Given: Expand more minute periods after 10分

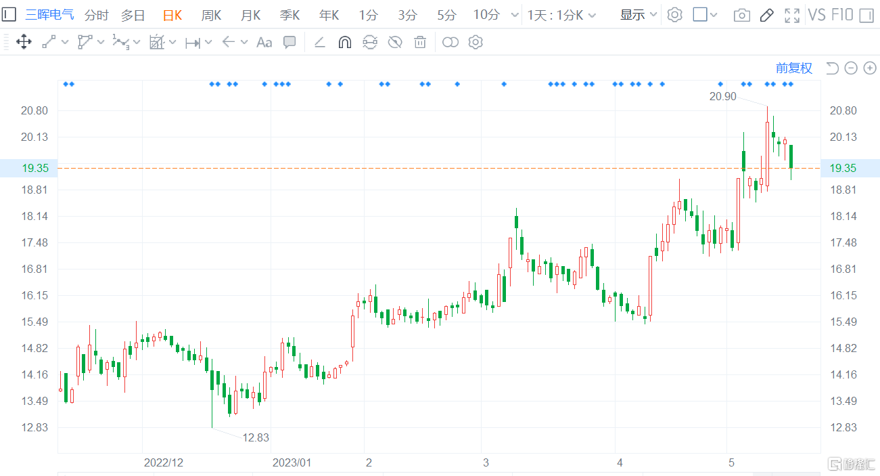Looking at the screenshot, I should pyautogui.click(x=515, y=15).
